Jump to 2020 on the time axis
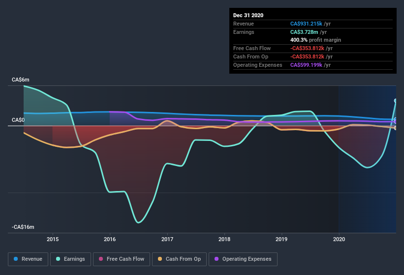The width and height of the screenshot is (404, 275). tap(339, 239)
